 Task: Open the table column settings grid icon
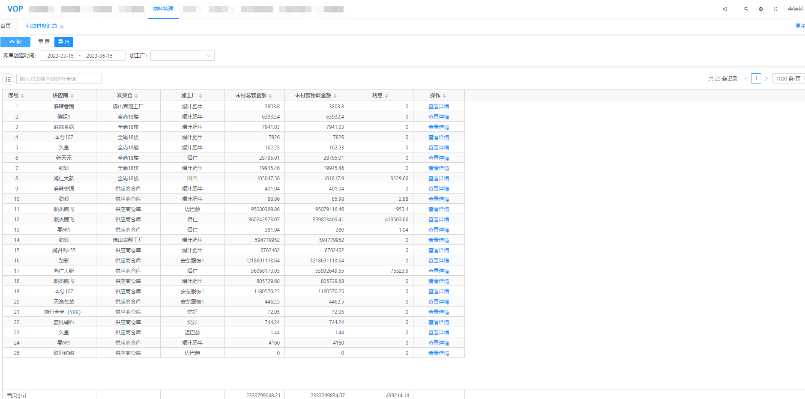(x=8, y=79)
